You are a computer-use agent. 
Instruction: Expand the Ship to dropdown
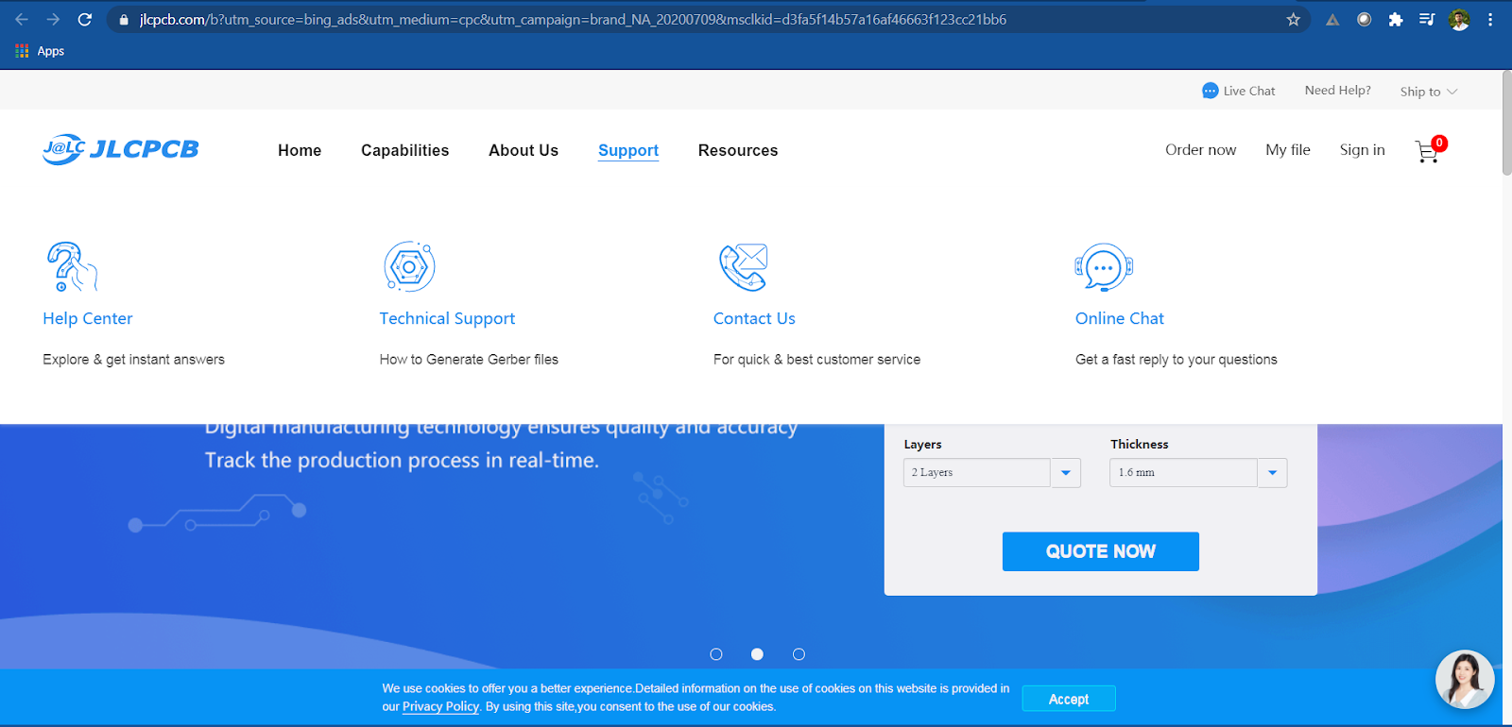click(1429, 92)
